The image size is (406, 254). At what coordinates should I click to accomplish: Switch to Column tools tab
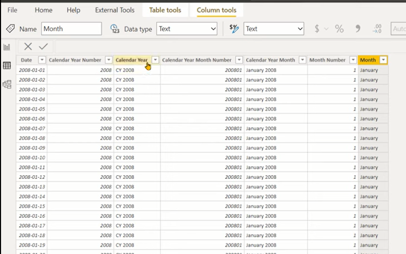tap(216, 10)
